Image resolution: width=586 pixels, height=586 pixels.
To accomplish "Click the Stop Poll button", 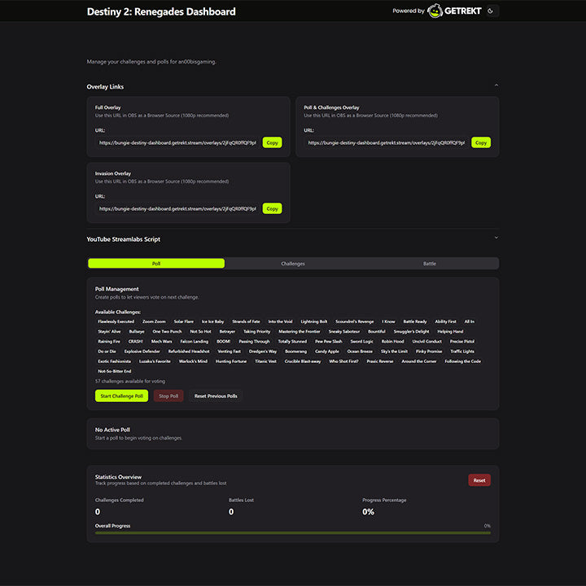I will [168, 396].
